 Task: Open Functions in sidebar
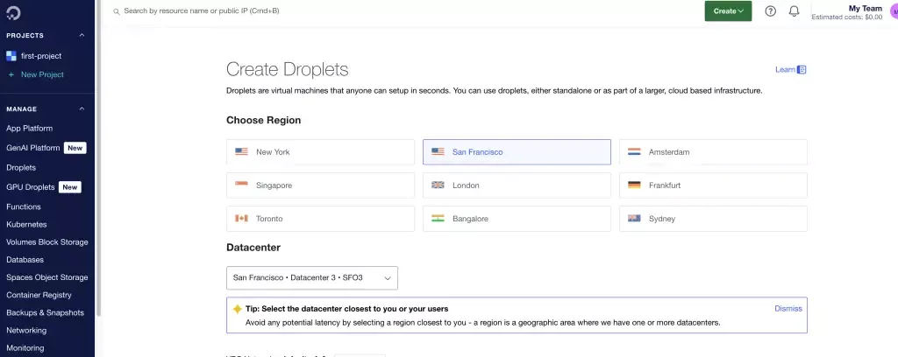click(x=24, y=206)
